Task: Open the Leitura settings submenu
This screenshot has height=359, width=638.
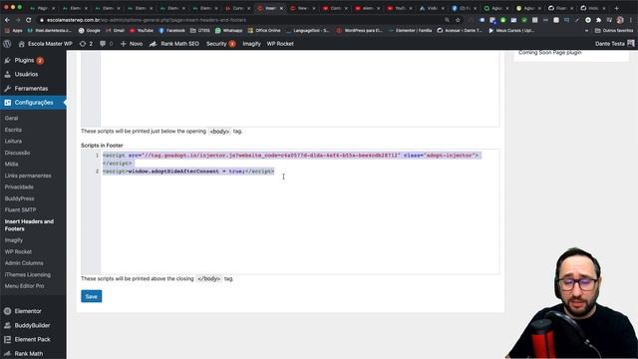Action: pyautogui.click(x=13, y=141)
